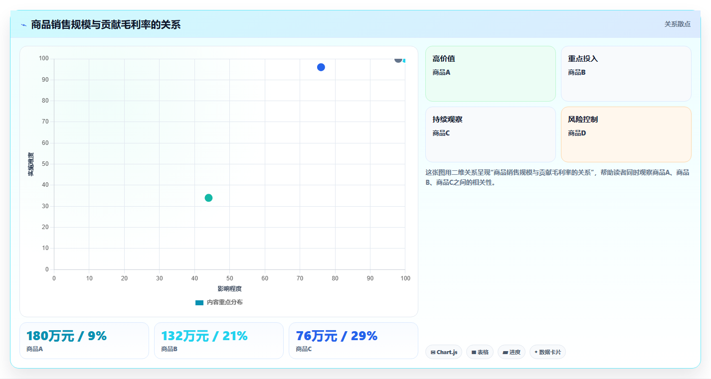The image size is (711, 379).
Task: Click the x-axis tick label 50
Action: [229, 278]
